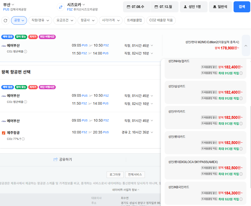The image size is (251, 206).
Task: Expand 네이버㈜ 사업자 정보 link
Action: tap(126, 190)
